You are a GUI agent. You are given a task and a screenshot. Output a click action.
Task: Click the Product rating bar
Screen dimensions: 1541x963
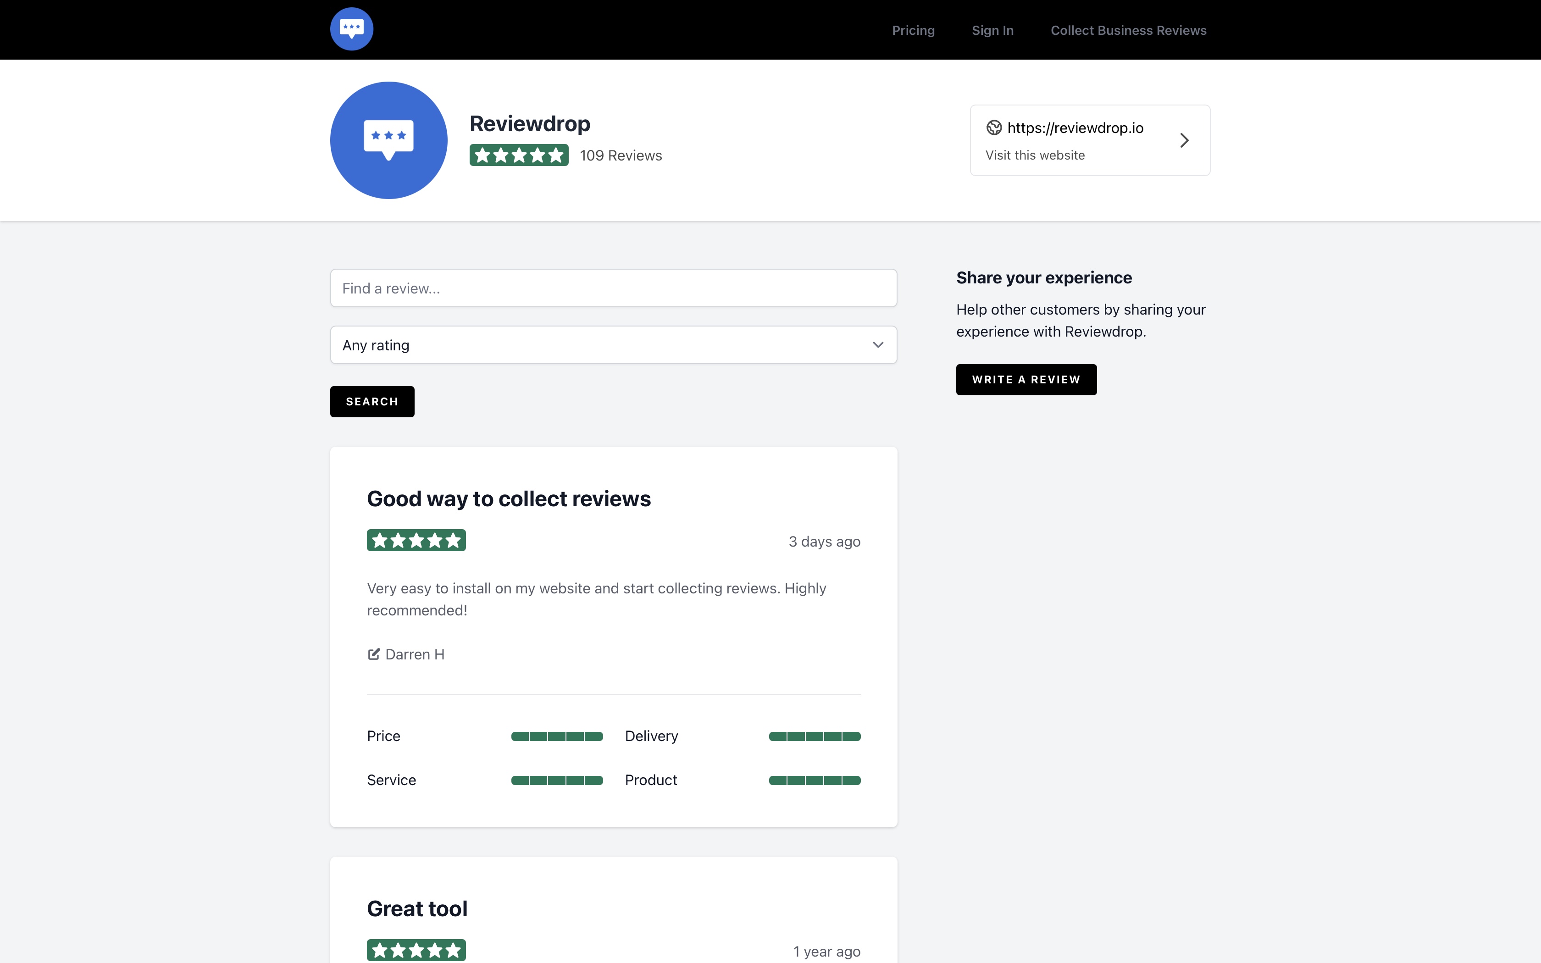[x=815, y=780]
